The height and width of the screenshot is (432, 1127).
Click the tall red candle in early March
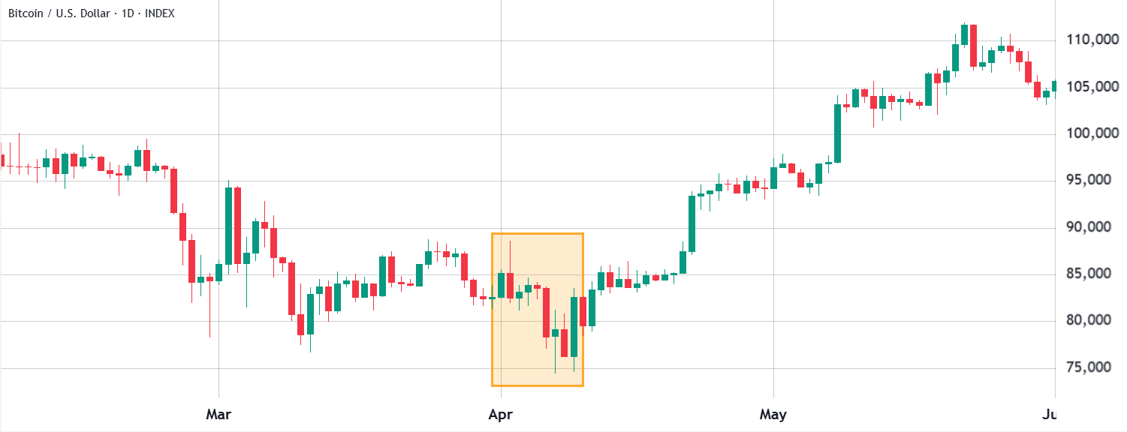(x=237, y=225)
